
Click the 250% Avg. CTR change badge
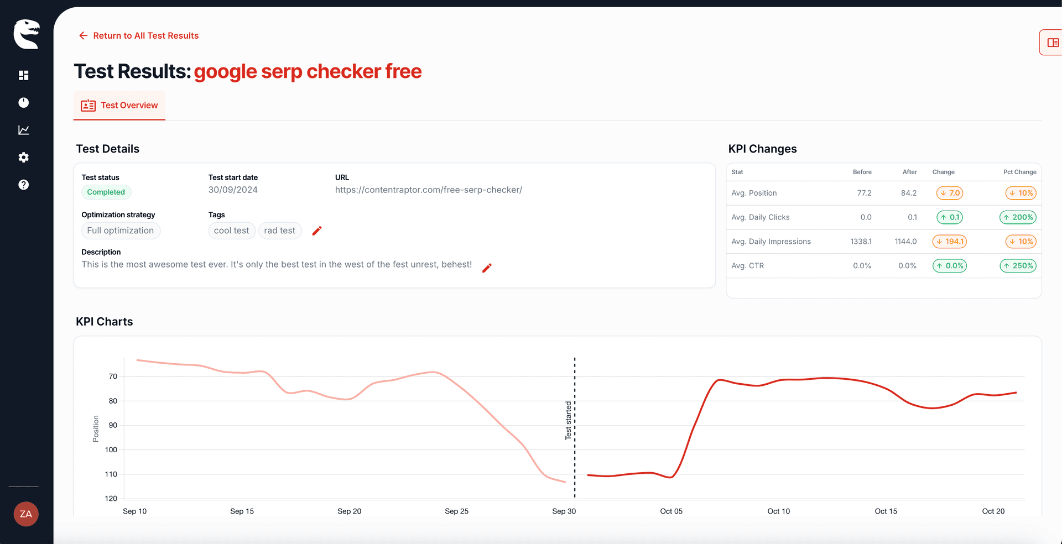click(1018, 266)
